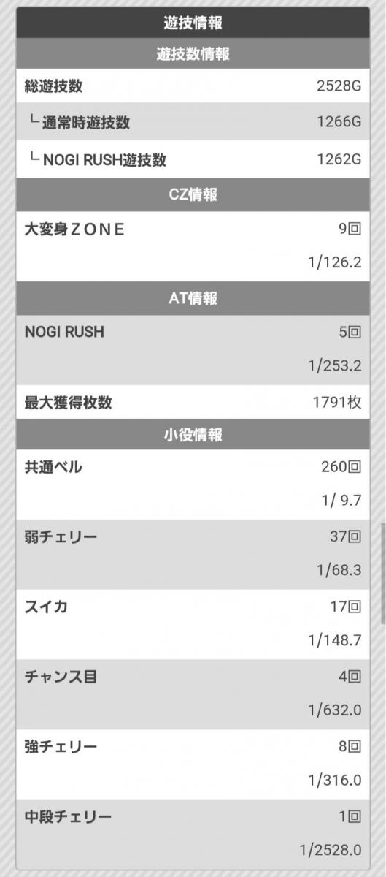Select the 大変身ZONE 9回 row
The height and width of the screenshot is (877, 386).
[193, 246]
